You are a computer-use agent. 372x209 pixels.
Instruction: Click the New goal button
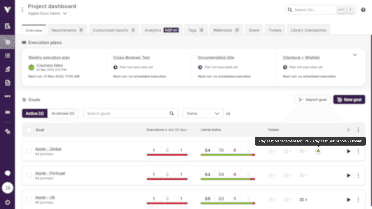[349, 100]
